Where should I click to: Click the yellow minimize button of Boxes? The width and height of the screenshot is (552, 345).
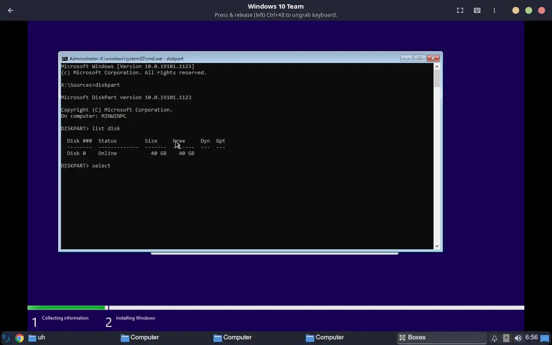(516, 10)
